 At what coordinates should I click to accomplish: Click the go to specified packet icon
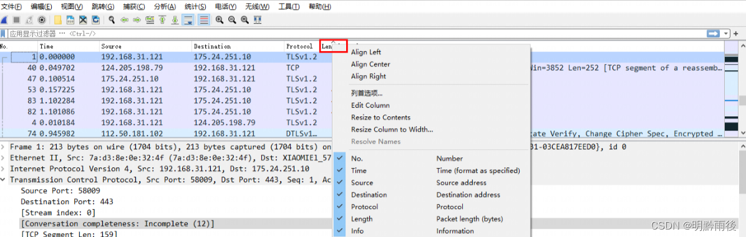pos(150,20)
